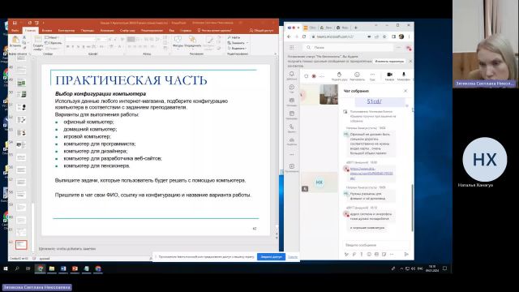This screenshot has width=519, height=292.
Task: Open the Chrome profile avatar
Action: [x=401, y=36]
